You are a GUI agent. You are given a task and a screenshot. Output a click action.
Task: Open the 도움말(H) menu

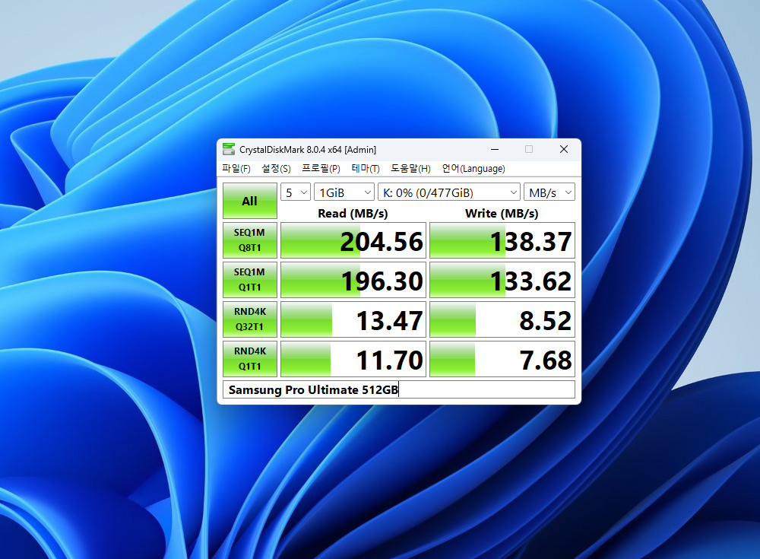coord(410,168)
